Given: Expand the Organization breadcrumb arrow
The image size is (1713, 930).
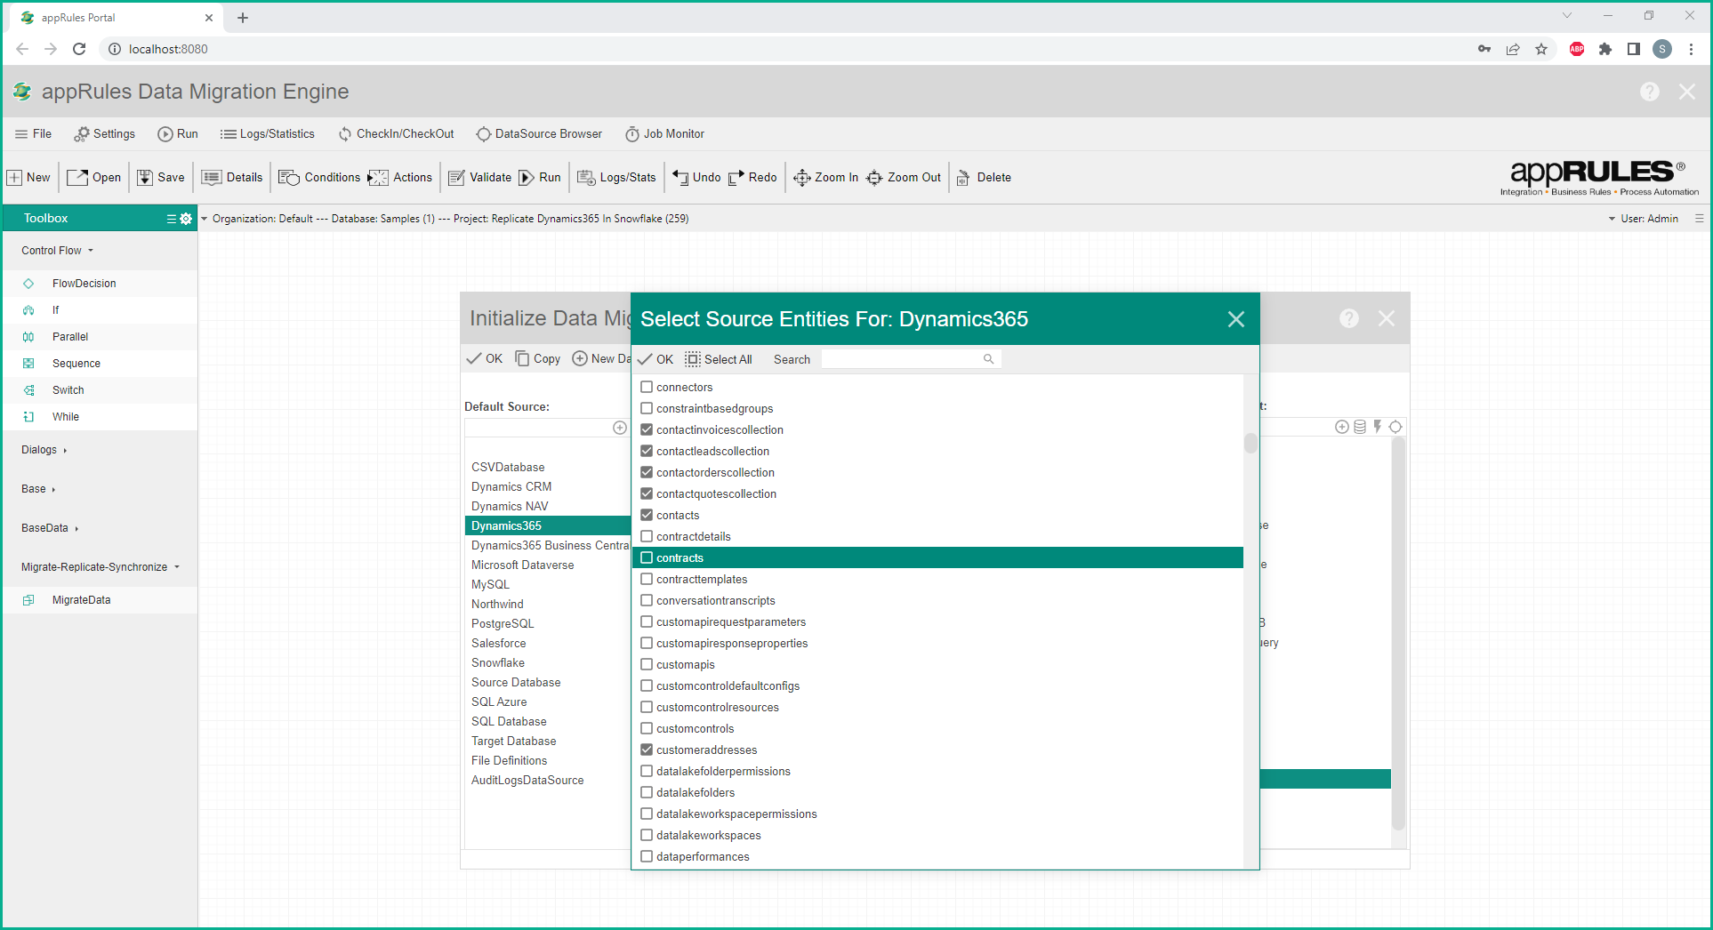Looking at the screenshot, I should click(x=205, y=219).
